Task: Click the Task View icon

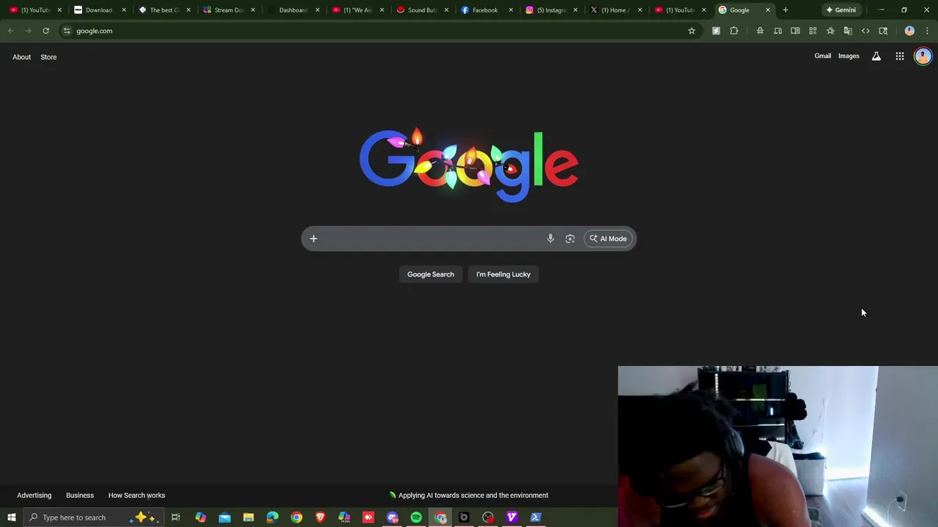Action: point(176,517)
